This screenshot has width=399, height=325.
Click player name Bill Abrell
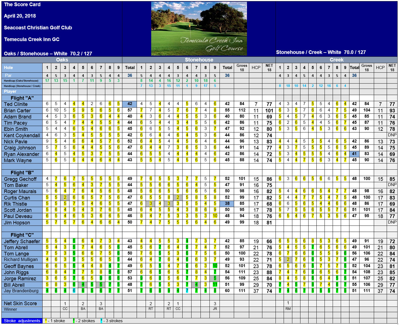tap(14, 285)
